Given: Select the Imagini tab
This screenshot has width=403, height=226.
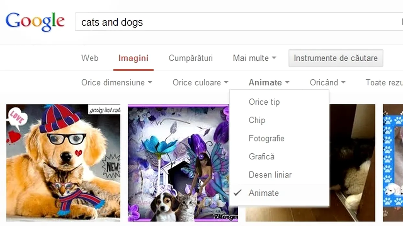Looking at the screenshot, I should (x=133, y=58).
